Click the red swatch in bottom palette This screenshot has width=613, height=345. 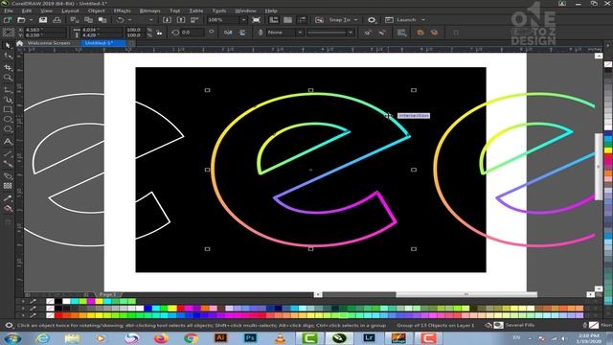coord(58,315)
